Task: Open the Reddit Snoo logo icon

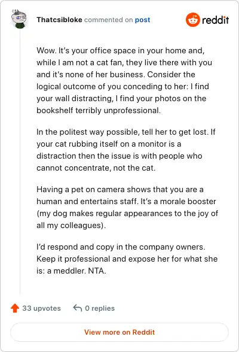Action: click(x=192, y=20)
